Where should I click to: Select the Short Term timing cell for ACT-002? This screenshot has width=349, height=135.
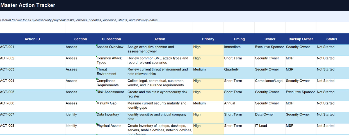click(239, 61)
